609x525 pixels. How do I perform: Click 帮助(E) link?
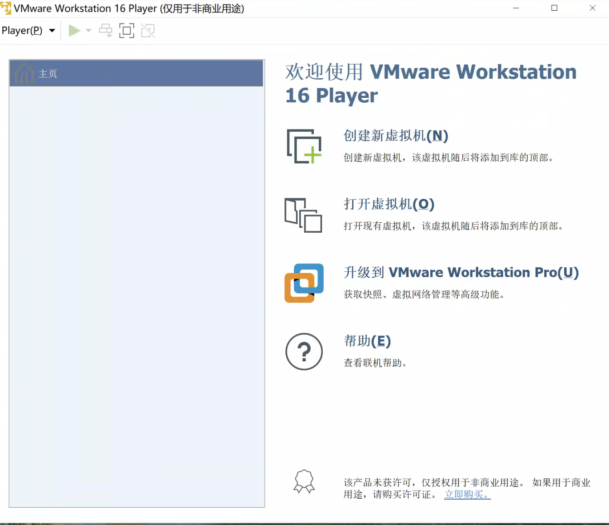tap(367, 341)
